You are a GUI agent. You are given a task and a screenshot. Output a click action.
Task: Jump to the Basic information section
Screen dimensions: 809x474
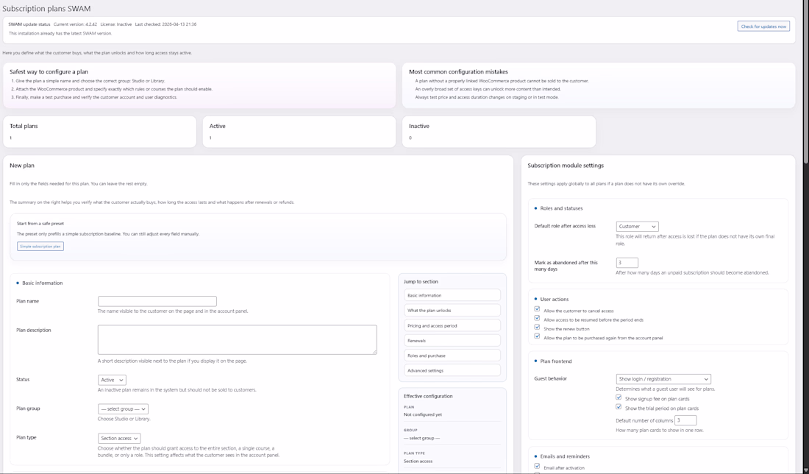click(452, 295)
